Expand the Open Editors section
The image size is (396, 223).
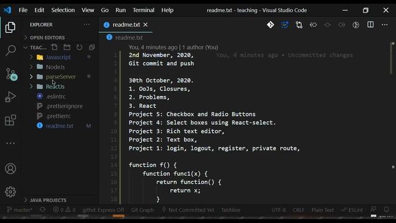coord(61,37)
